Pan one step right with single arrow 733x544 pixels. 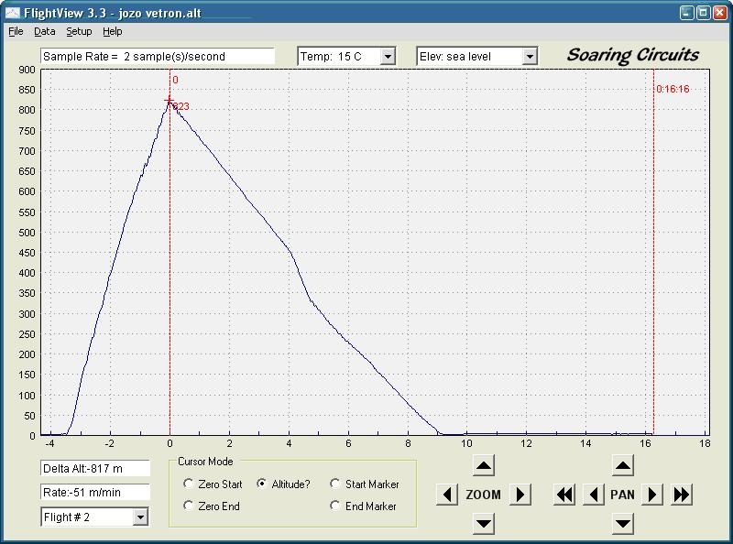[x=652, y=495]
